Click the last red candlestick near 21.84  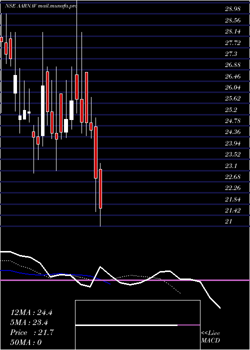point(100,189)
